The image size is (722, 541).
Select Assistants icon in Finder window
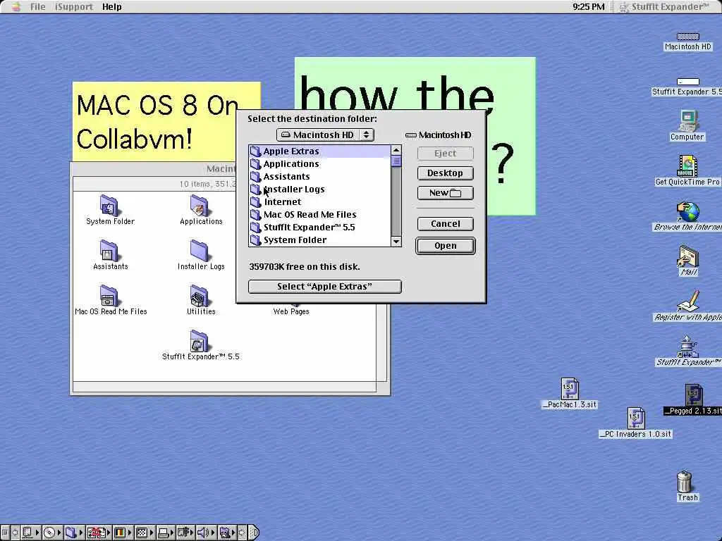point(109,250)
